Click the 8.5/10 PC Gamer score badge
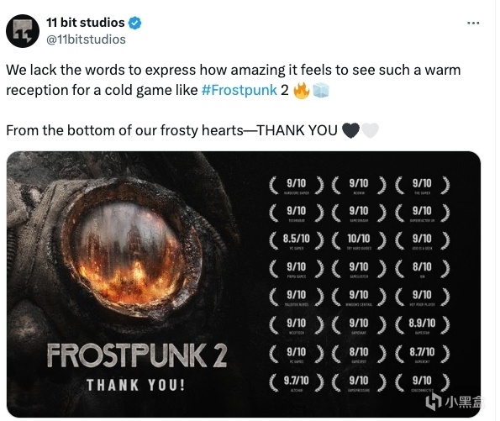 [x=297, y=241]
